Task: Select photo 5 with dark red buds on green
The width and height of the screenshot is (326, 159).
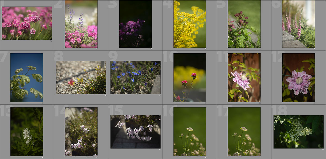Action: [x=244, y=24]
